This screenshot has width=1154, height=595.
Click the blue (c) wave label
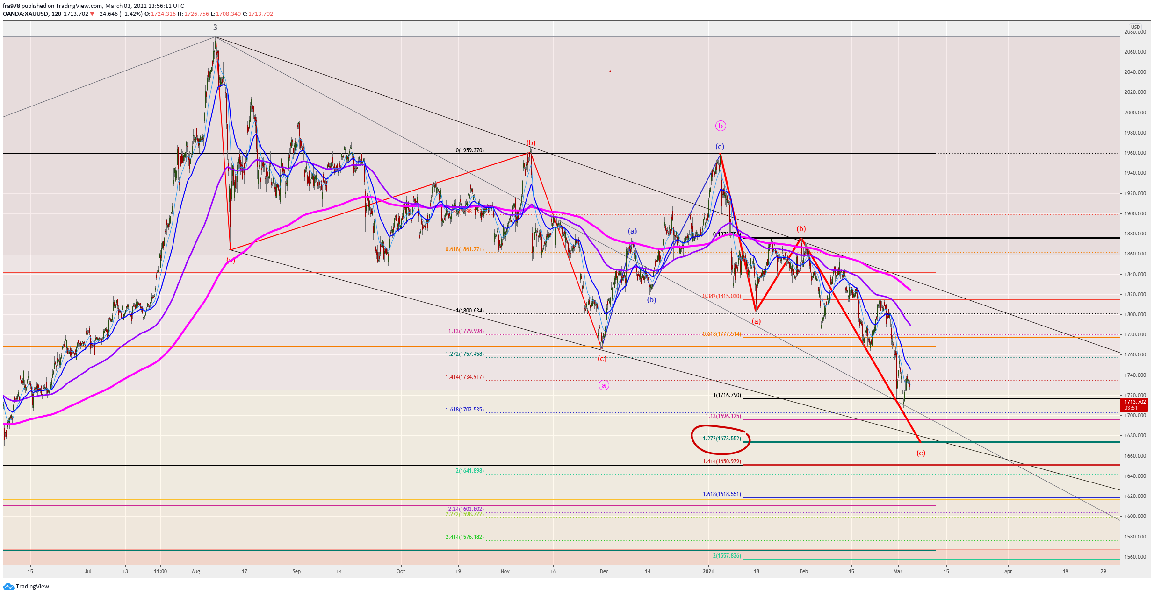[720, 147]
